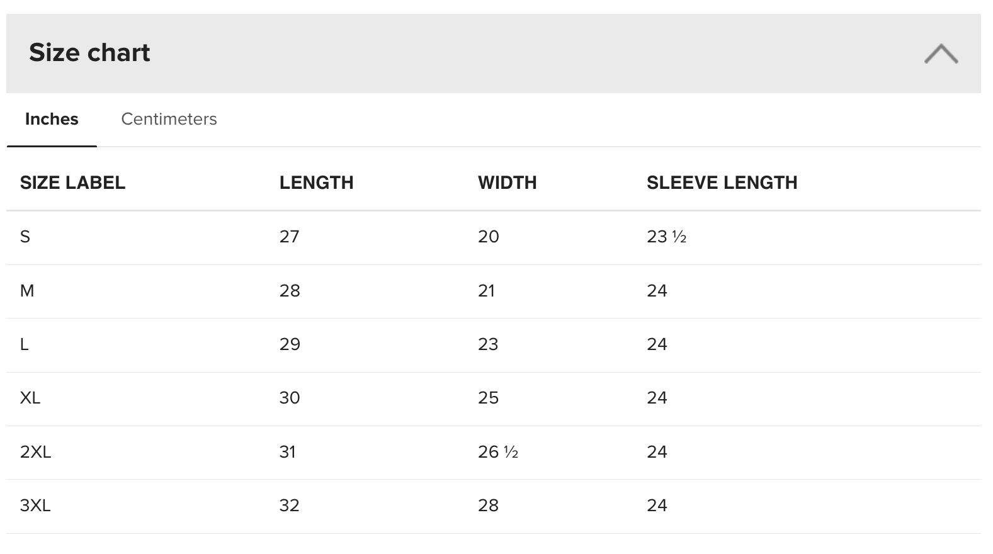Viewport: 993px width, 554px height.
Task: Select the S size row label
Action: pyautogui.click(x=25, y=237)
